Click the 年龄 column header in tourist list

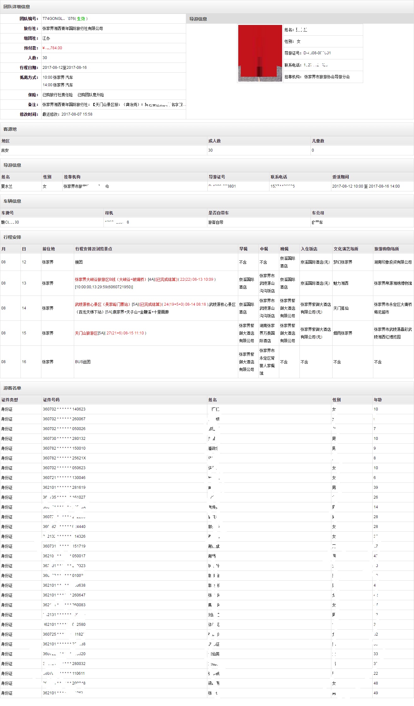[378, 400]
